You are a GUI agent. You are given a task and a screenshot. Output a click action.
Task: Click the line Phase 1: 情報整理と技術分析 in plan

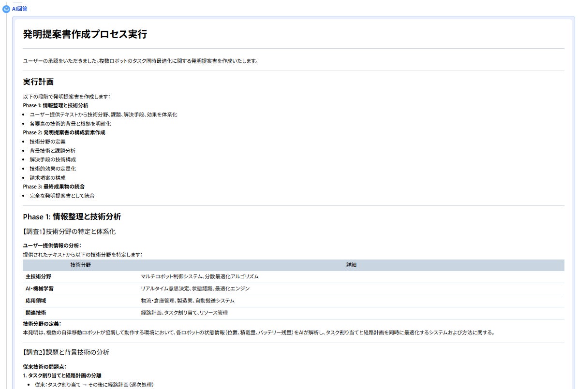[x=56, y=105]
